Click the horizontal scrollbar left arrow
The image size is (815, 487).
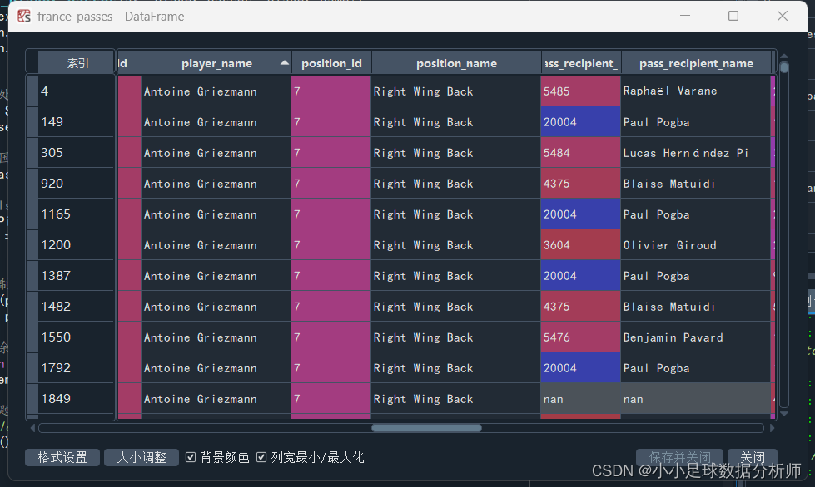click(x=32, y=428)
